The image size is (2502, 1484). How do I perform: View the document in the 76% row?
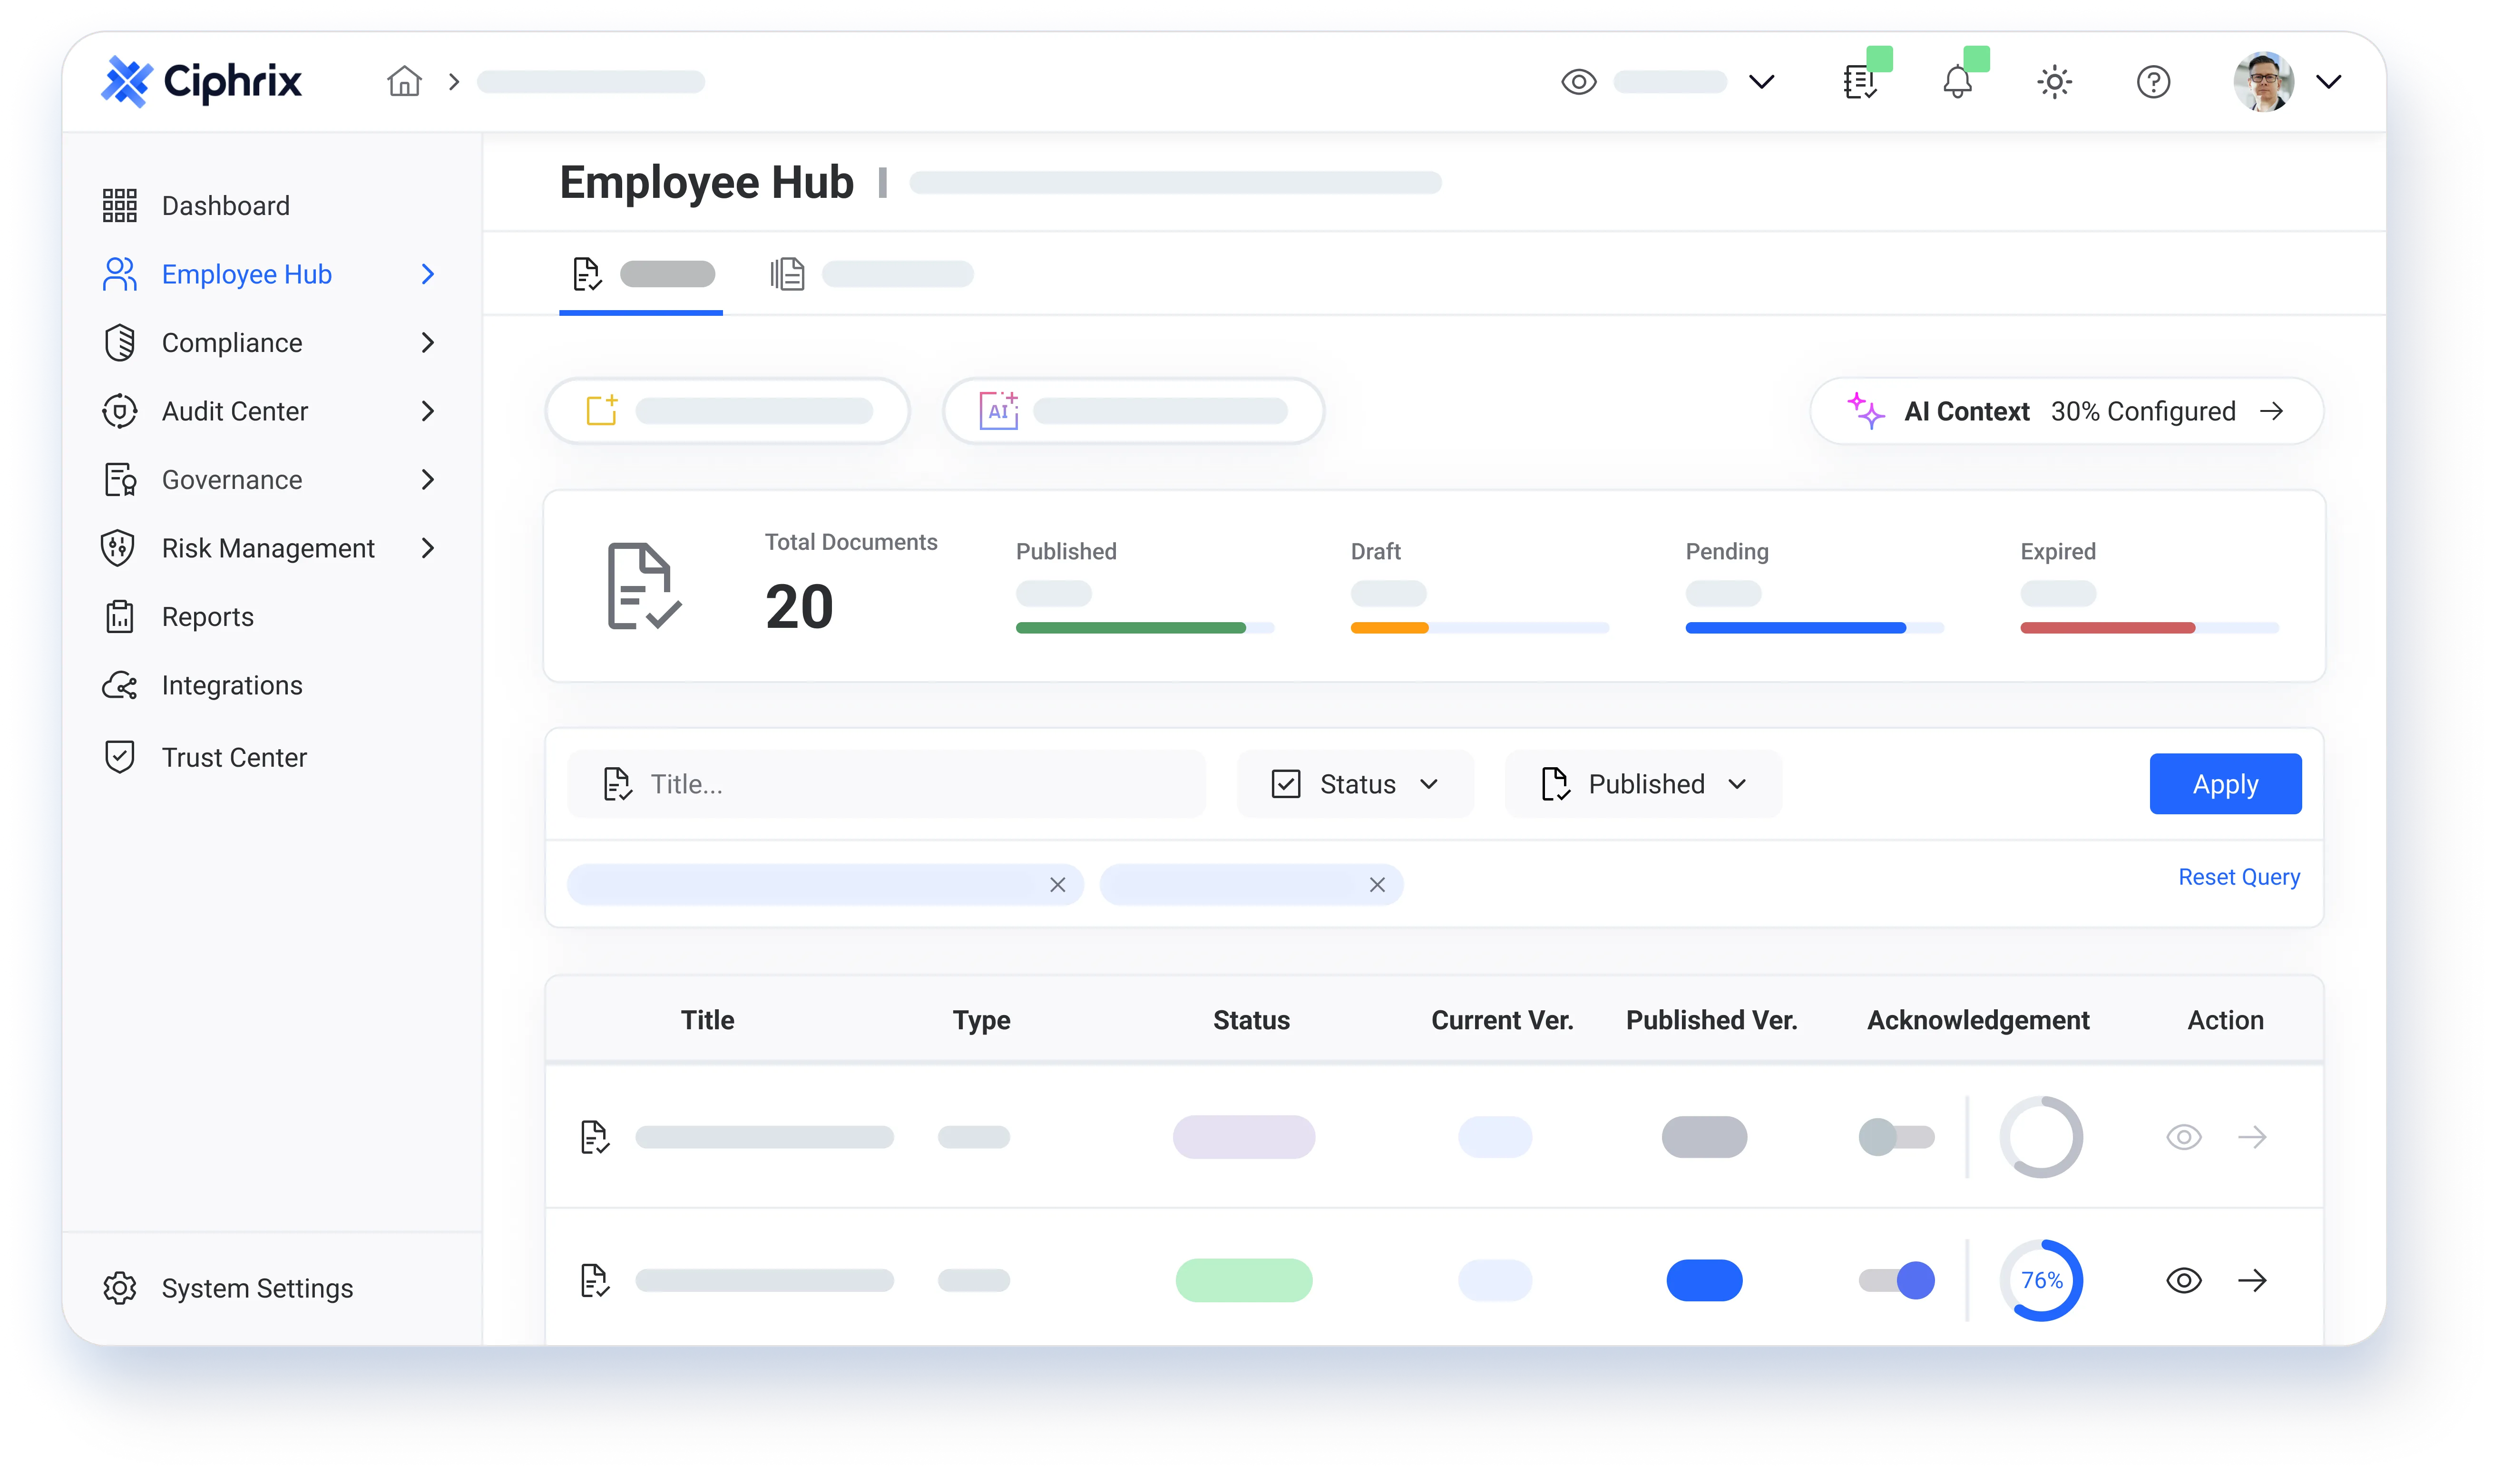[2184, 1280]
